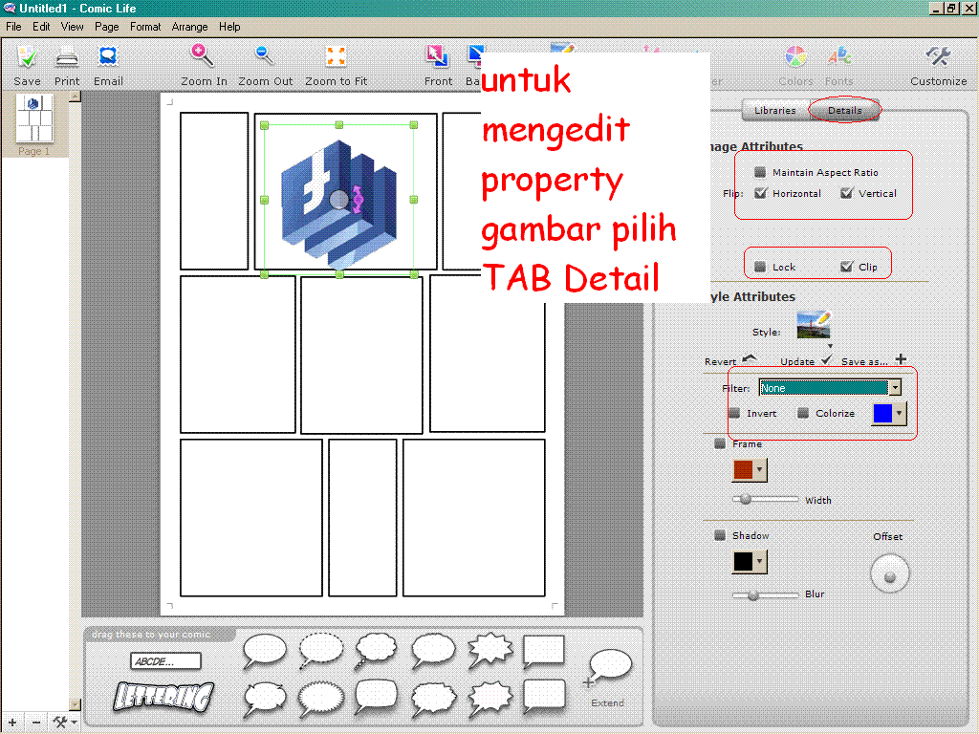The image size is (979, 734).
Task: Open the Fonts toolbar icon
Action: click(x=839, y=56)
